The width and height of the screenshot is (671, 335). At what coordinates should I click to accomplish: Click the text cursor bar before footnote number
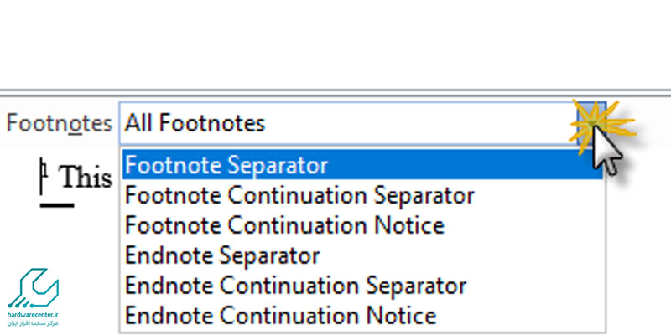[x=42, y=176]
